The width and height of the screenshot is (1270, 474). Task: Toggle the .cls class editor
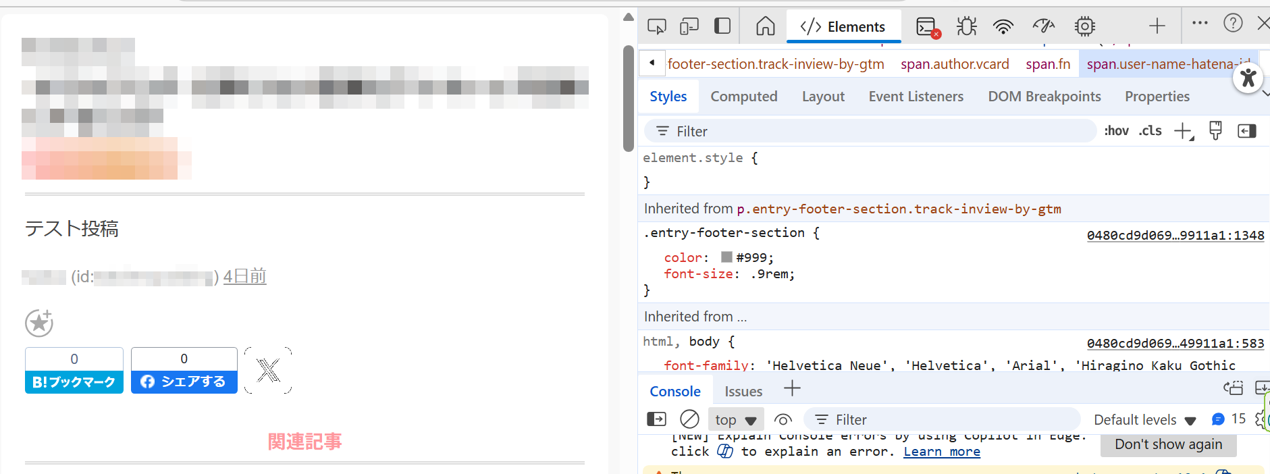tap(1150, 131)
